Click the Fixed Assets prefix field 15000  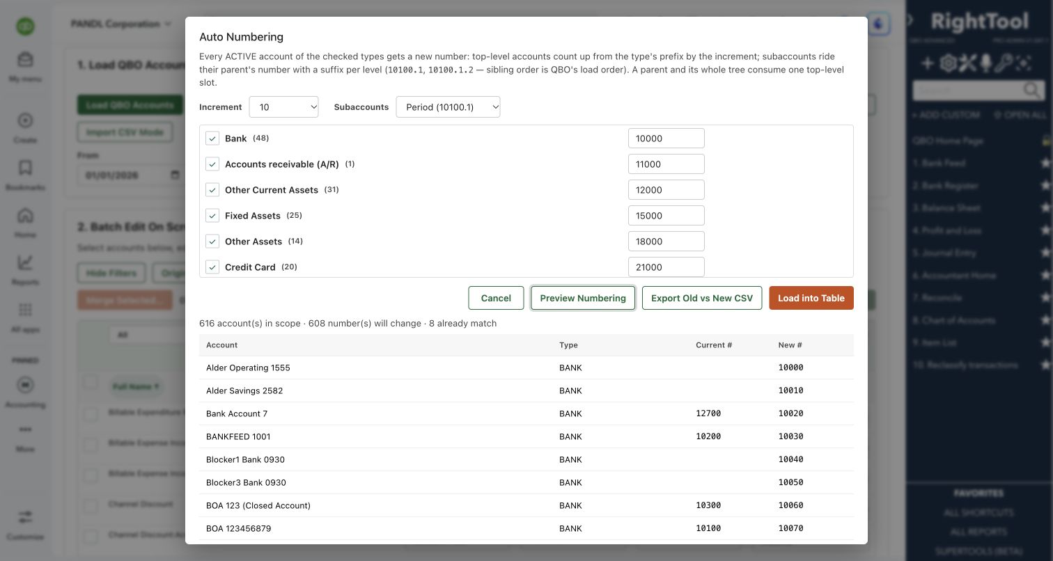pos(666,216)
